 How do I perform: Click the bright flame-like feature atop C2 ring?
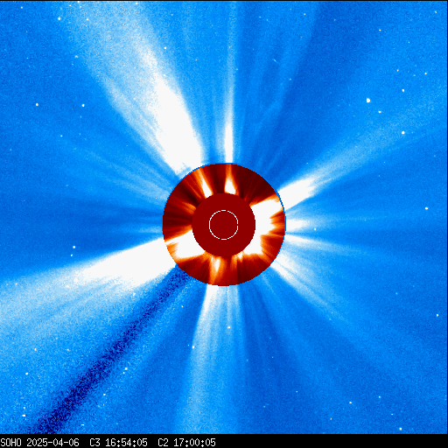tap(230, 182)
